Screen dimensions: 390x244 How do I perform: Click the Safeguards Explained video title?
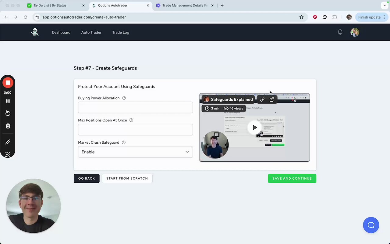[x=232, y=99]
